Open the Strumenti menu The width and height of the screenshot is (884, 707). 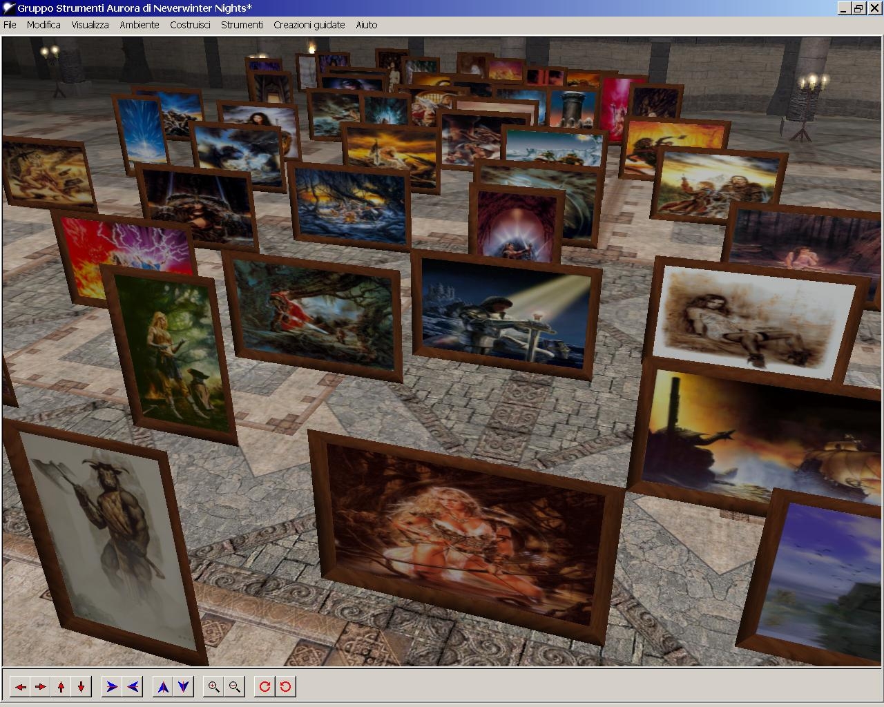[242, 25]
